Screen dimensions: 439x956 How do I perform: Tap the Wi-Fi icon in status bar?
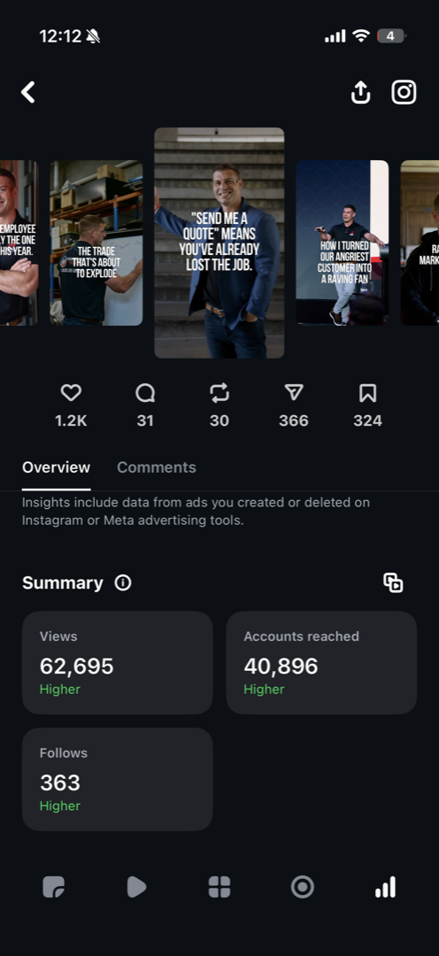coord(362,36)
